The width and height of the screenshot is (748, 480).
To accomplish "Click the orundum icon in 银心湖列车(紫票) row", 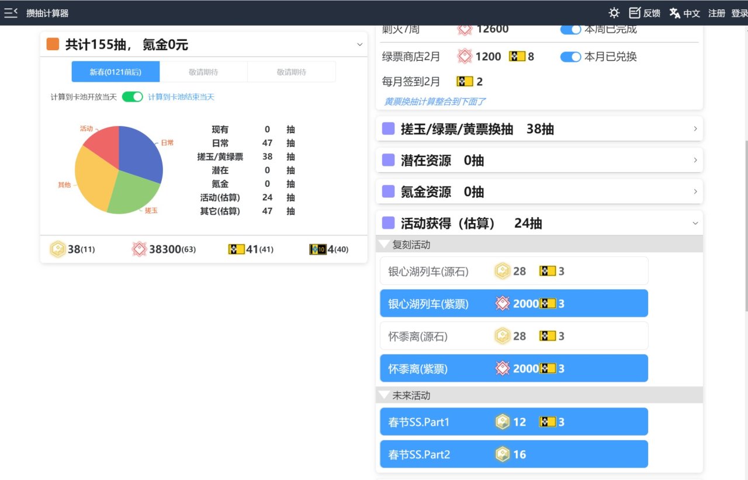I will coord(503,304).
